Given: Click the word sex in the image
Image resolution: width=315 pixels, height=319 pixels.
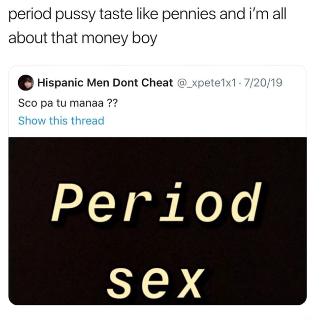Looking at the screenshot, I should coord(156,283).
